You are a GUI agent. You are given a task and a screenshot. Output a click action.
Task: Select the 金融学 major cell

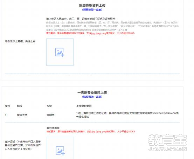(x=50, y=115)
